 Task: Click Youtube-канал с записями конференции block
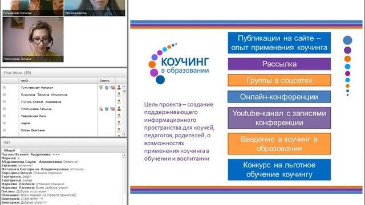tap(279, 118)
